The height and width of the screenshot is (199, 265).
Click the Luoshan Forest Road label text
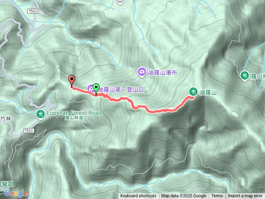74,113
